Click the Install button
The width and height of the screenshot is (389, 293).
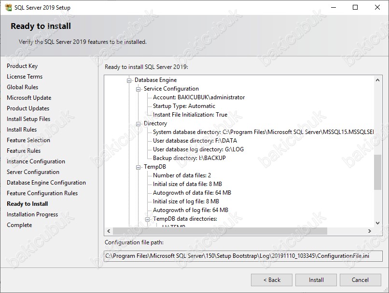(x=316, y=280)
